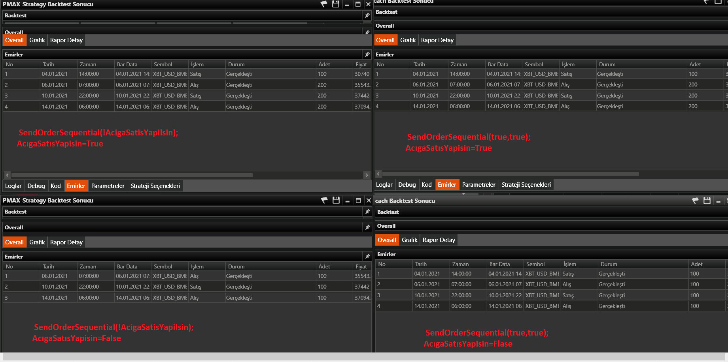Image resolution: width=728 pixels, height=362 pixels.
Task: Click flag icon in bottom-left PMAX_Strategy window
Action: 324,200
